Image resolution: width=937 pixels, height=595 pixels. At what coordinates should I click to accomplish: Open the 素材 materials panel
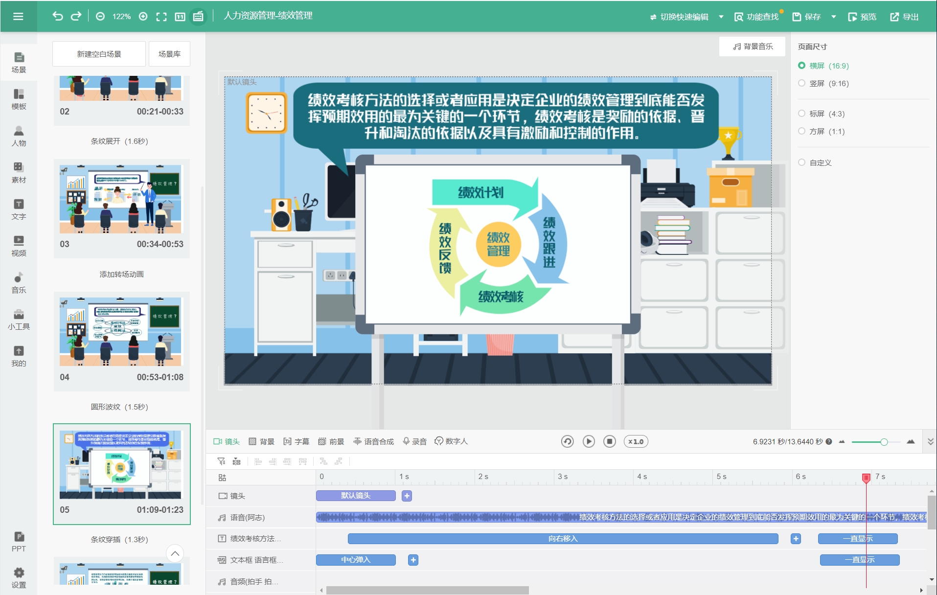click(19, 173)
